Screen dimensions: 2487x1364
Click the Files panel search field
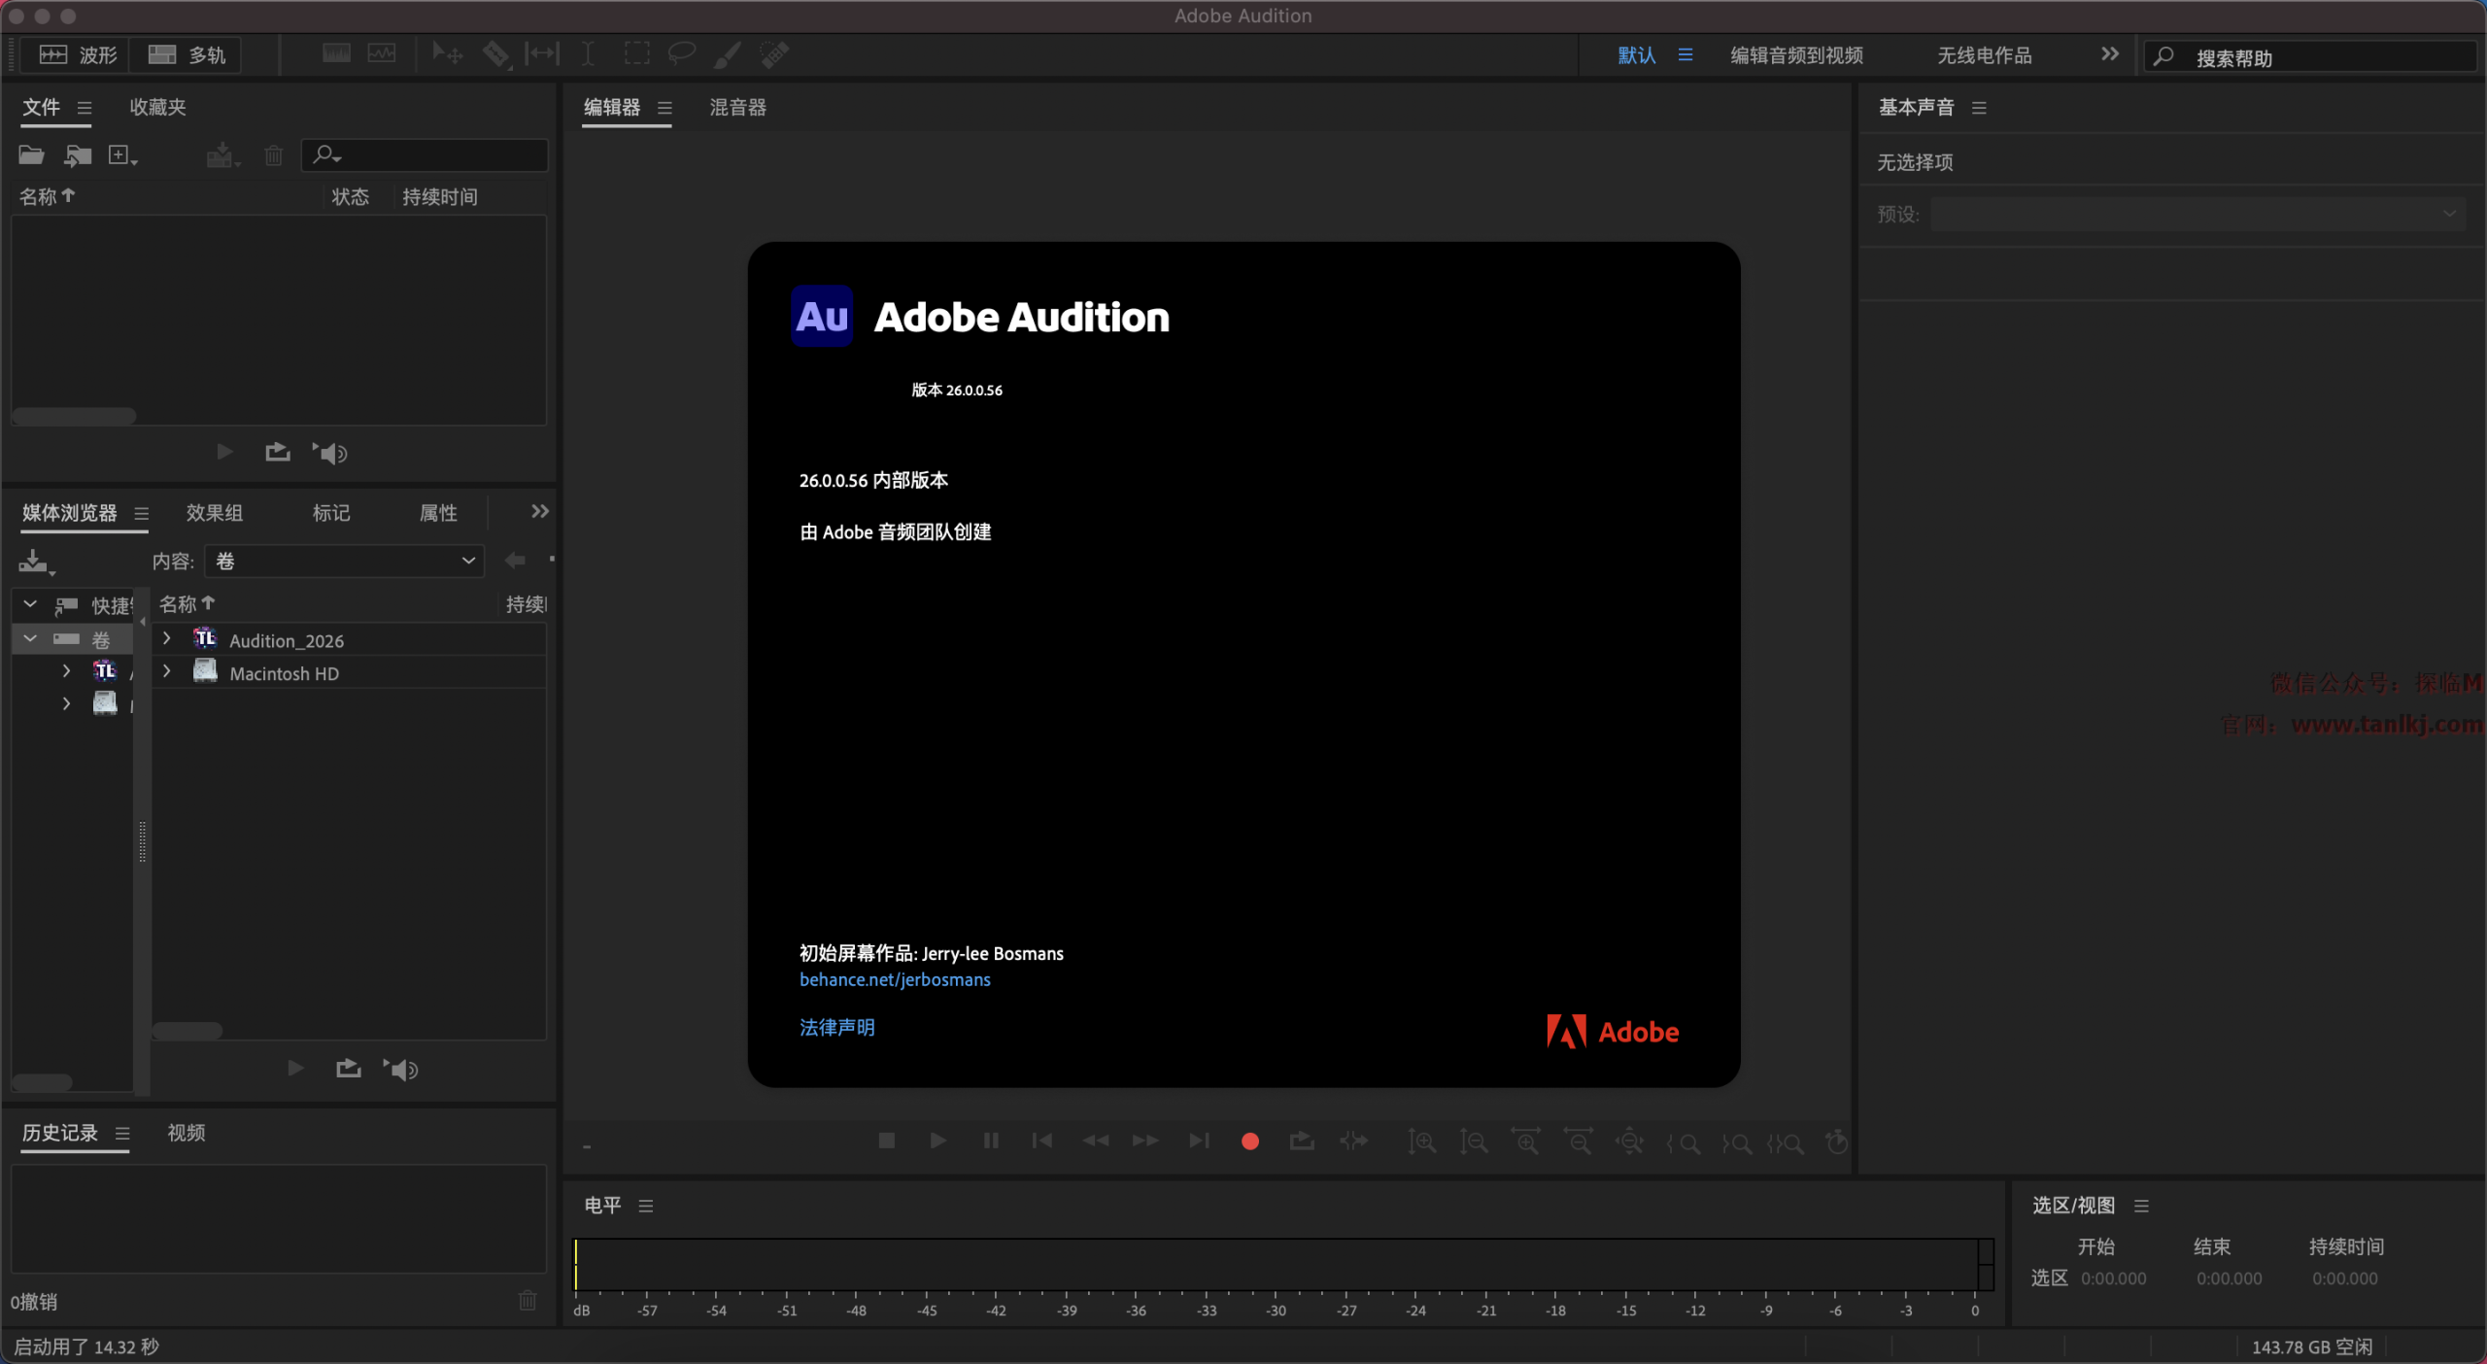[425, 155]
